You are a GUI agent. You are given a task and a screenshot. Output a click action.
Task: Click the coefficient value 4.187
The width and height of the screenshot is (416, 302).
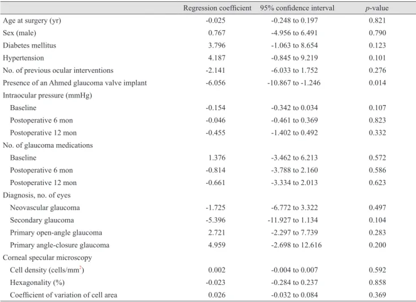(x=217, y=58)
